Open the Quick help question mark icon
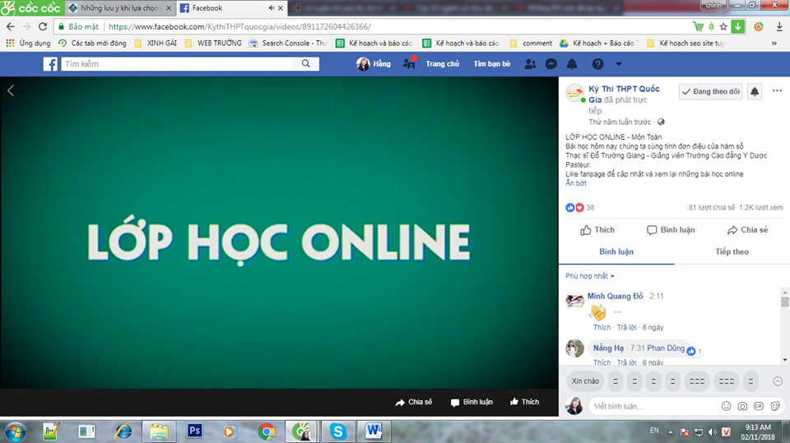This screenshot has height=443, width=790. point(597,64)
